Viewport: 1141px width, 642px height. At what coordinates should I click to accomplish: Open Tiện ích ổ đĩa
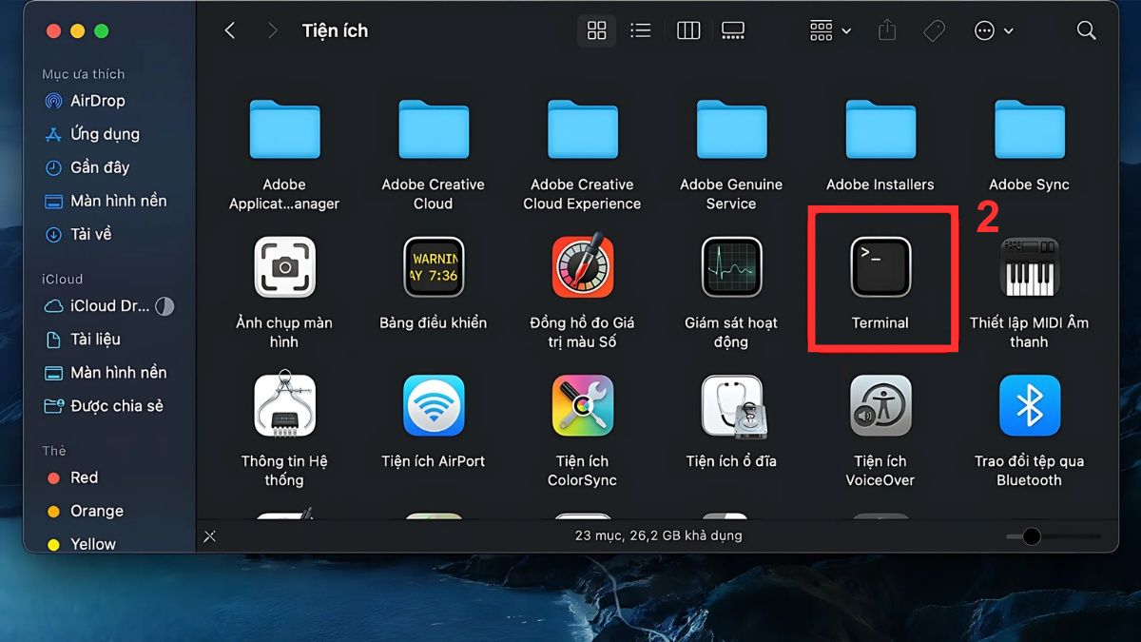[731, 404]
